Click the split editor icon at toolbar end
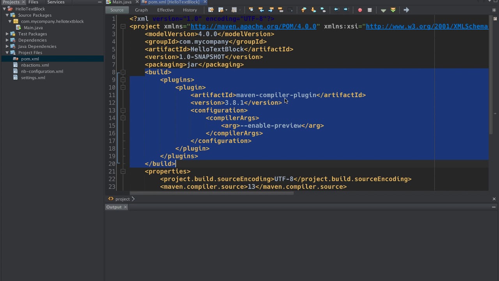This screenshot has width=499, height=281. [x=494, y=10]
